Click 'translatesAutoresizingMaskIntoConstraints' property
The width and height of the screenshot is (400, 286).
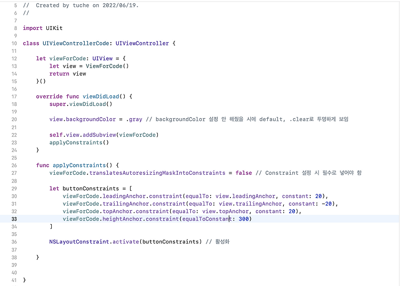[157, 173]
